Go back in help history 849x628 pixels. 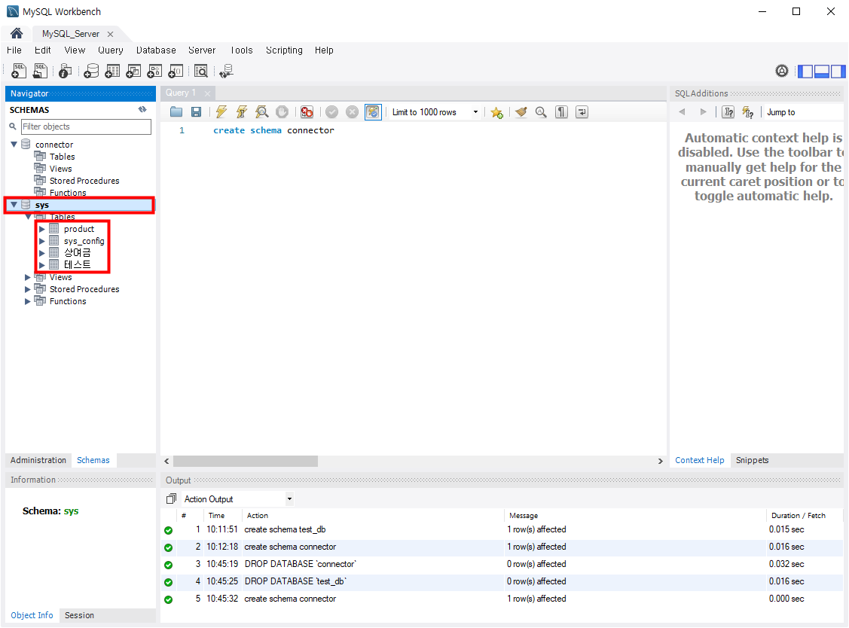click(683, 112)
